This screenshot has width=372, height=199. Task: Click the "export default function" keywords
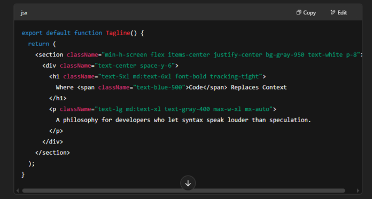pos(62,33)
